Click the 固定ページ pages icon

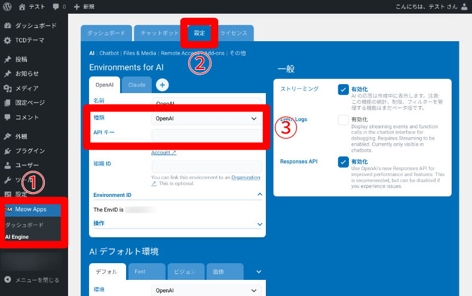pos(8,103)
